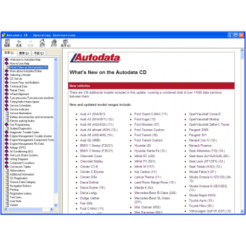Click the book icon beside Selecting a Model

pos(7,75)
